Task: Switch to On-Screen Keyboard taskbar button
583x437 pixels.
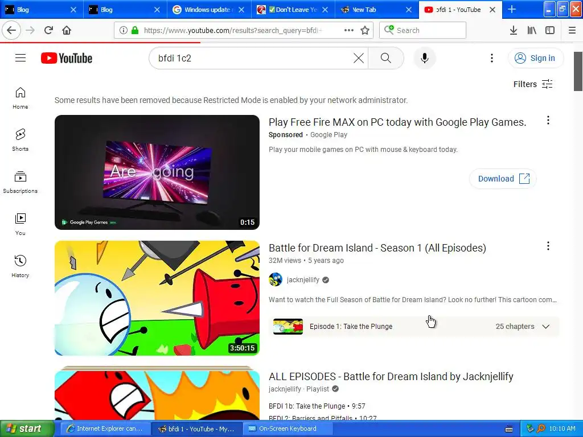Action: pyautogui.click(x=288, y=428)
